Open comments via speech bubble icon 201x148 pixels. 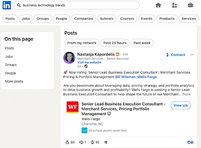(x=81, y=142)
